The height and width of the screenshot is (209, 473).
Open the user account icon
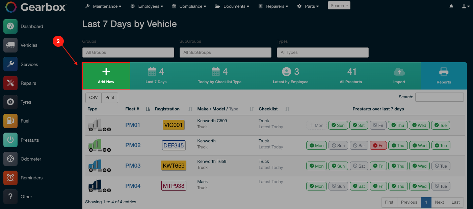coord(464,6)
